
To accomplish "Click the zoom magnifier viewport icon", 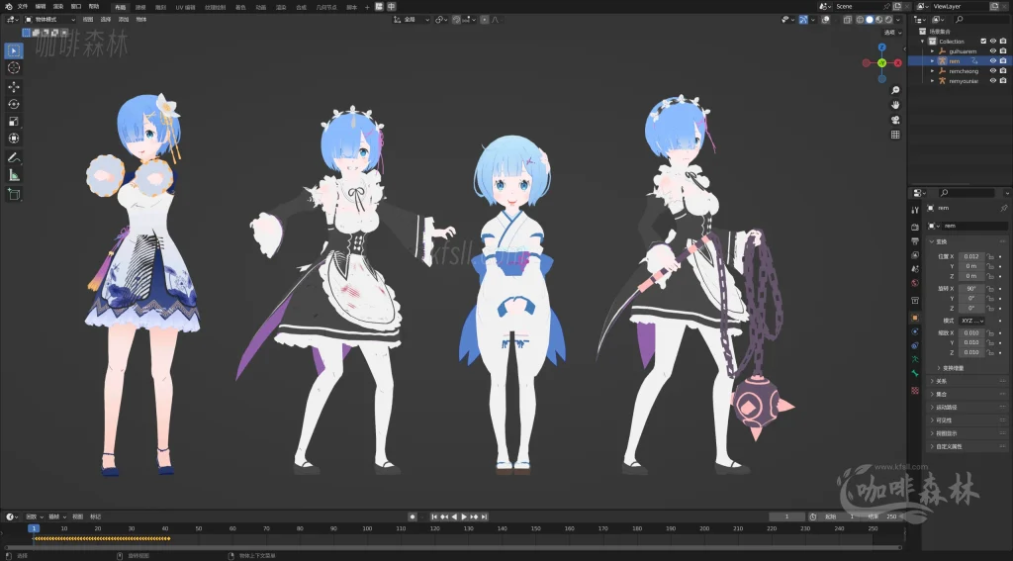I will pos(895,90).
